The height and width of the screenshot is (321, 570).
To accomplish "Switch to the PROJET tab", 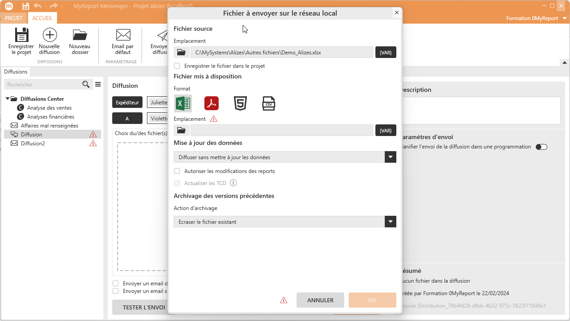I will (14, 18).
